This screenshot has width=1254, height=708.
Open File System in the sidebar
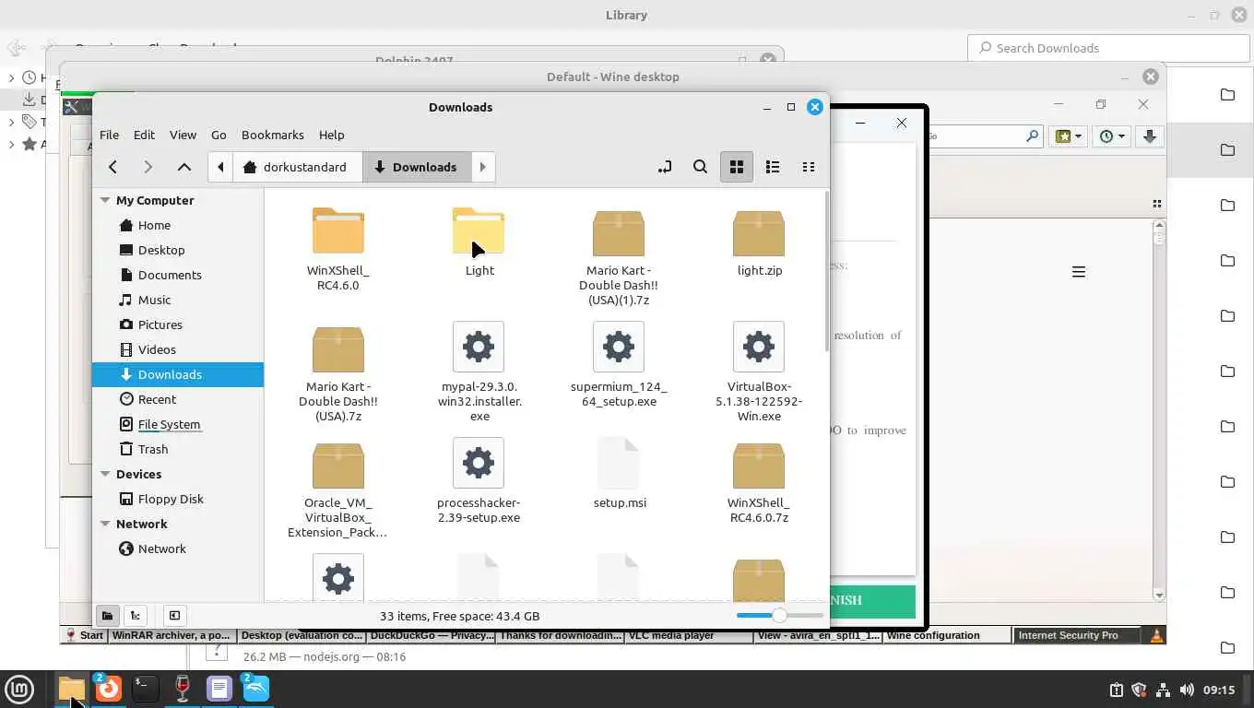coord(169,424)
